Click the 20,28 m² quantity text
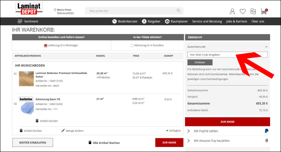 [102, 73]
